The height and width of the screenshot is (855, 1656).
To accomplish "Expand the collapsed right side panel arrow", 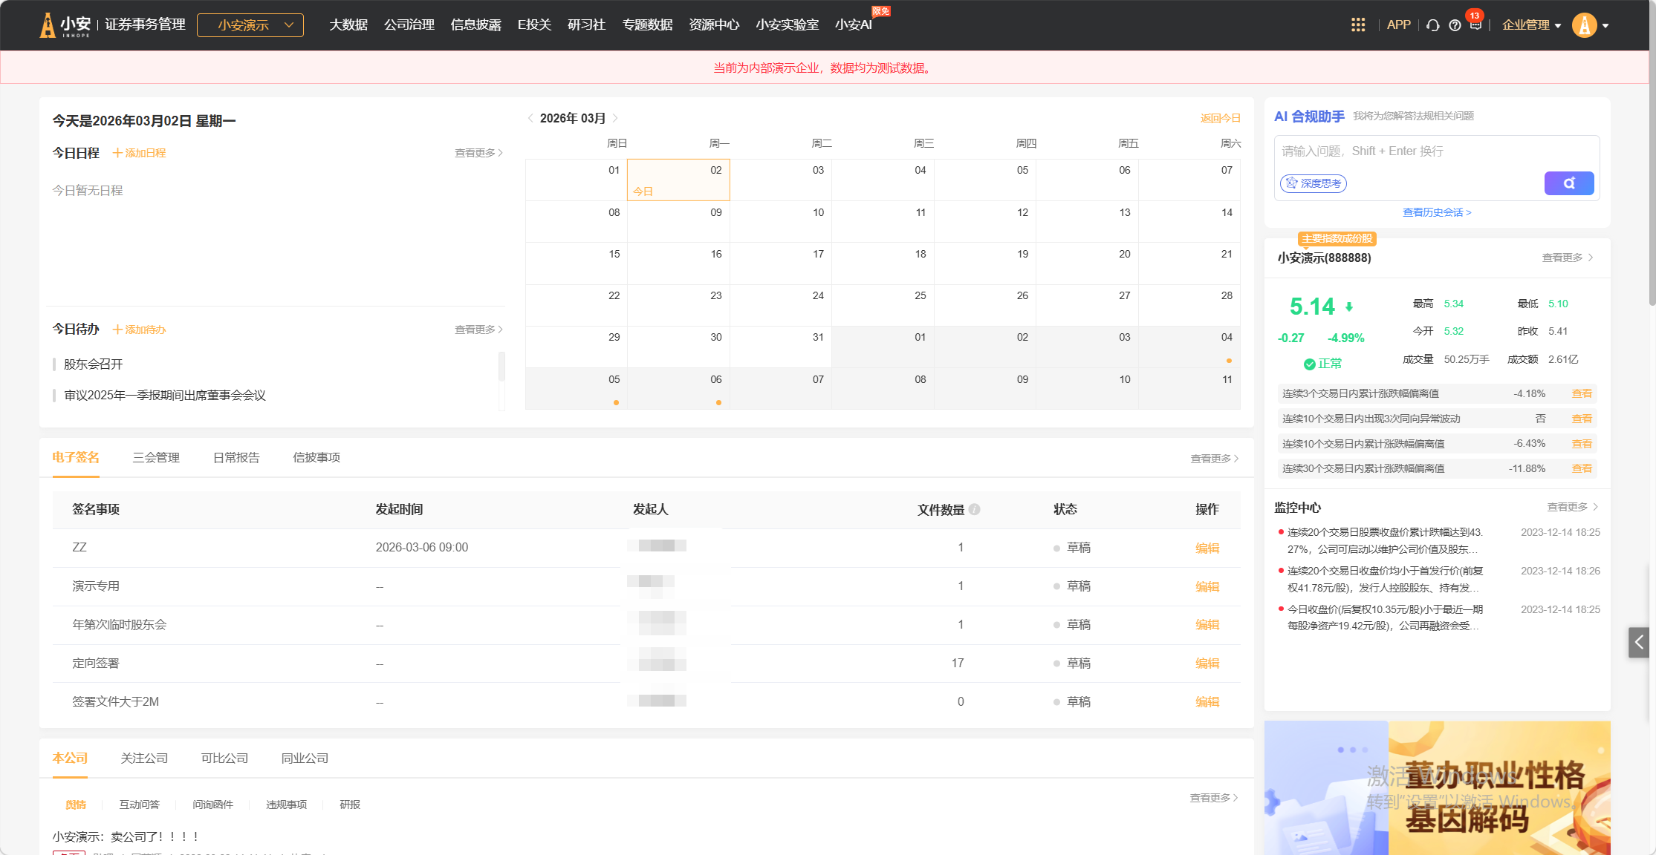I will tap(1638, 642).
